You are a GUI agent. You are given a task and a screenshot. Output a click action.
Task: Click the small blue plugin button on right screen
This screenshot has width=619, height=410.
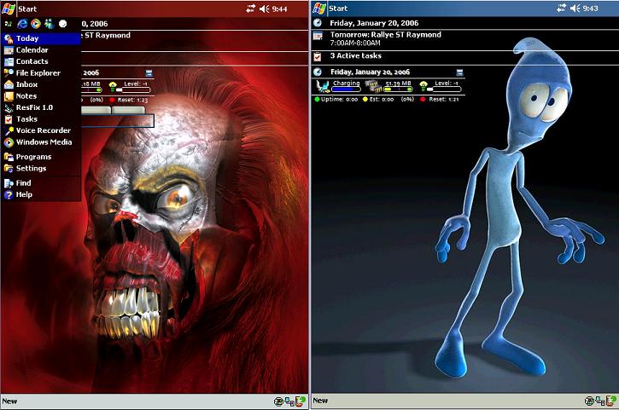coord(459,72)
